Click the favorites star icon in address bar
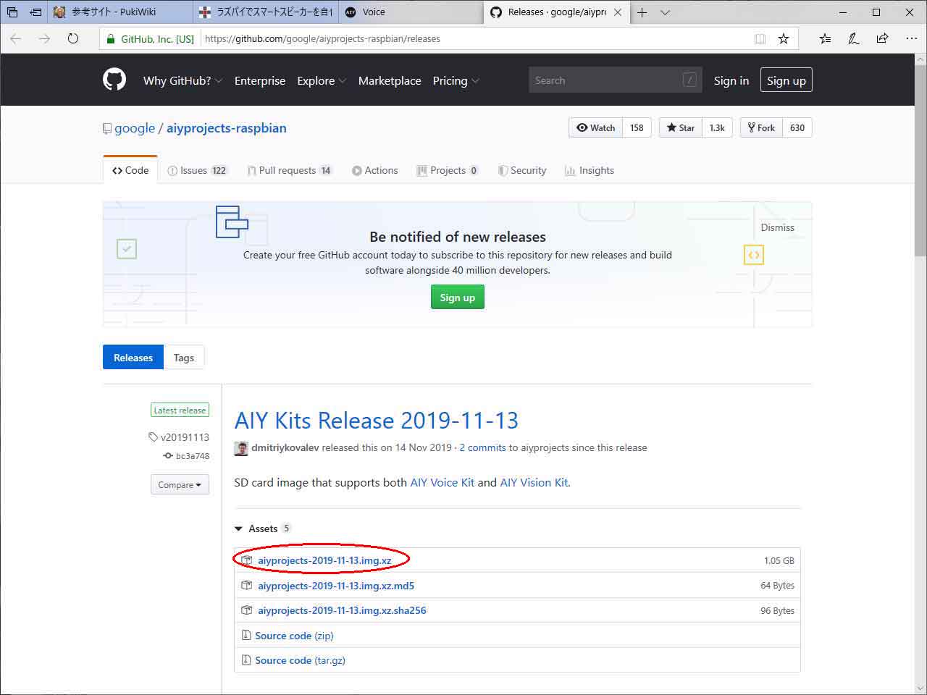 click(x=784, y=39)
